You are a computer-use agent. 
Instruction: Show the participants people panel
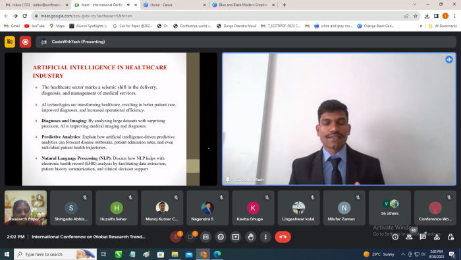(409, 237)
